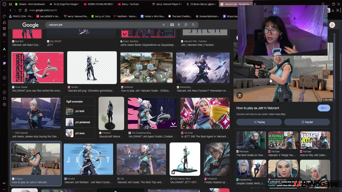The height and width of the screenshot is (192, 342).
Task: Submit search with the magnifier icon
Action: [193, 25]
